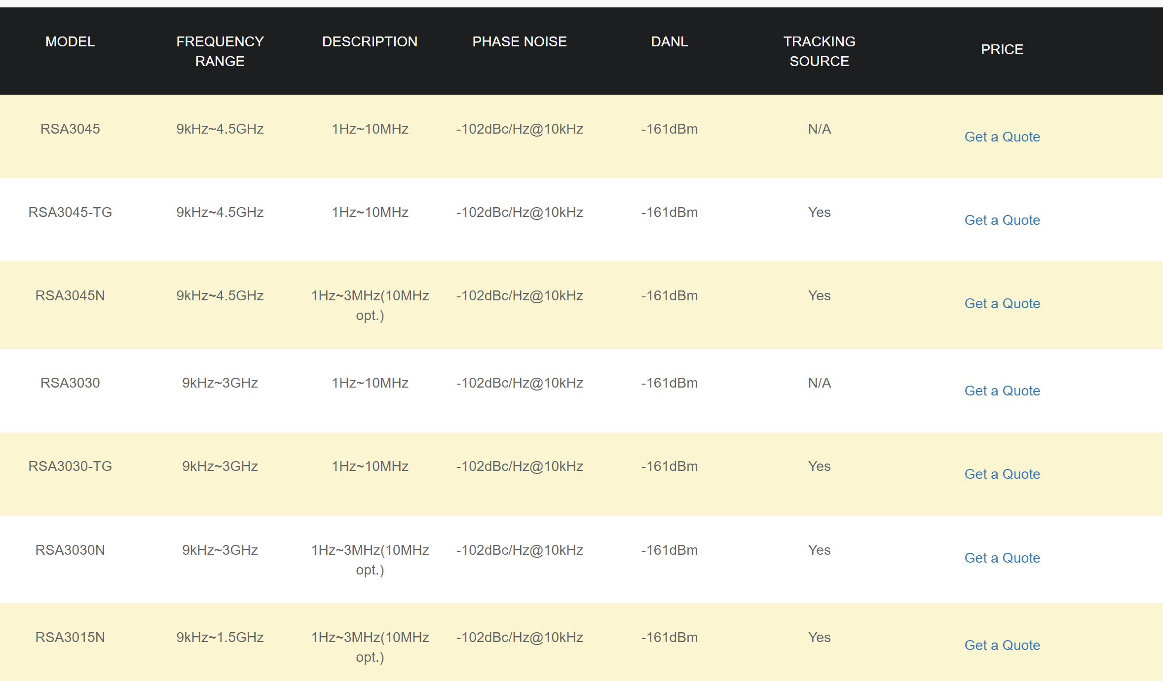This screenshot has width=1163, height=681.
Task: Click 1Hz~10MHz description for RSA3045
Action: click(x=370, y=129)
